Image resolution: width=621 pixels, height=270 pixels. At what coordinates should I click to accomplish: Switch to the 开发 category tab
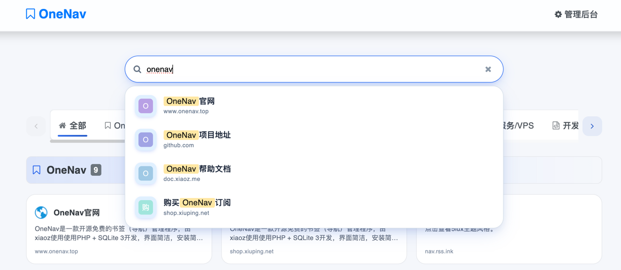[x=565, y=125]
